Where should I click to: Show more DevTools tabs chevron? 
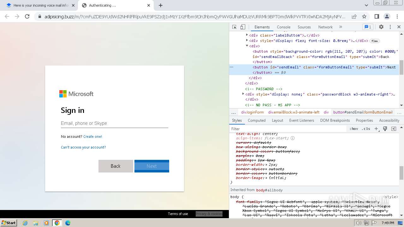(341, 27)
